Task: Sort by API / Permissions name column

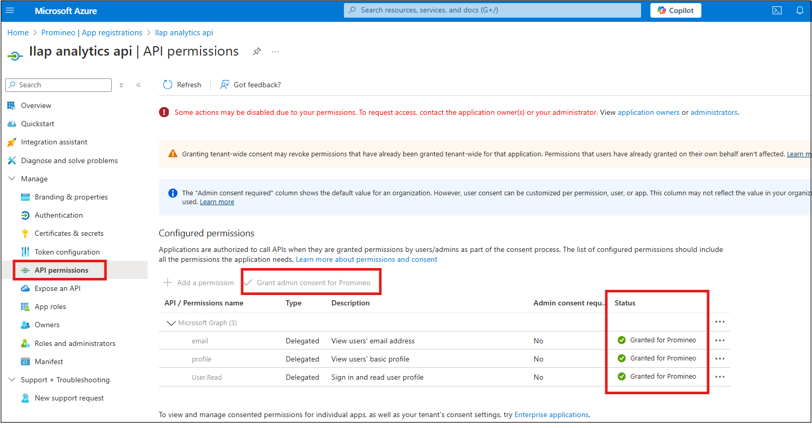Action: pos(204,303)
